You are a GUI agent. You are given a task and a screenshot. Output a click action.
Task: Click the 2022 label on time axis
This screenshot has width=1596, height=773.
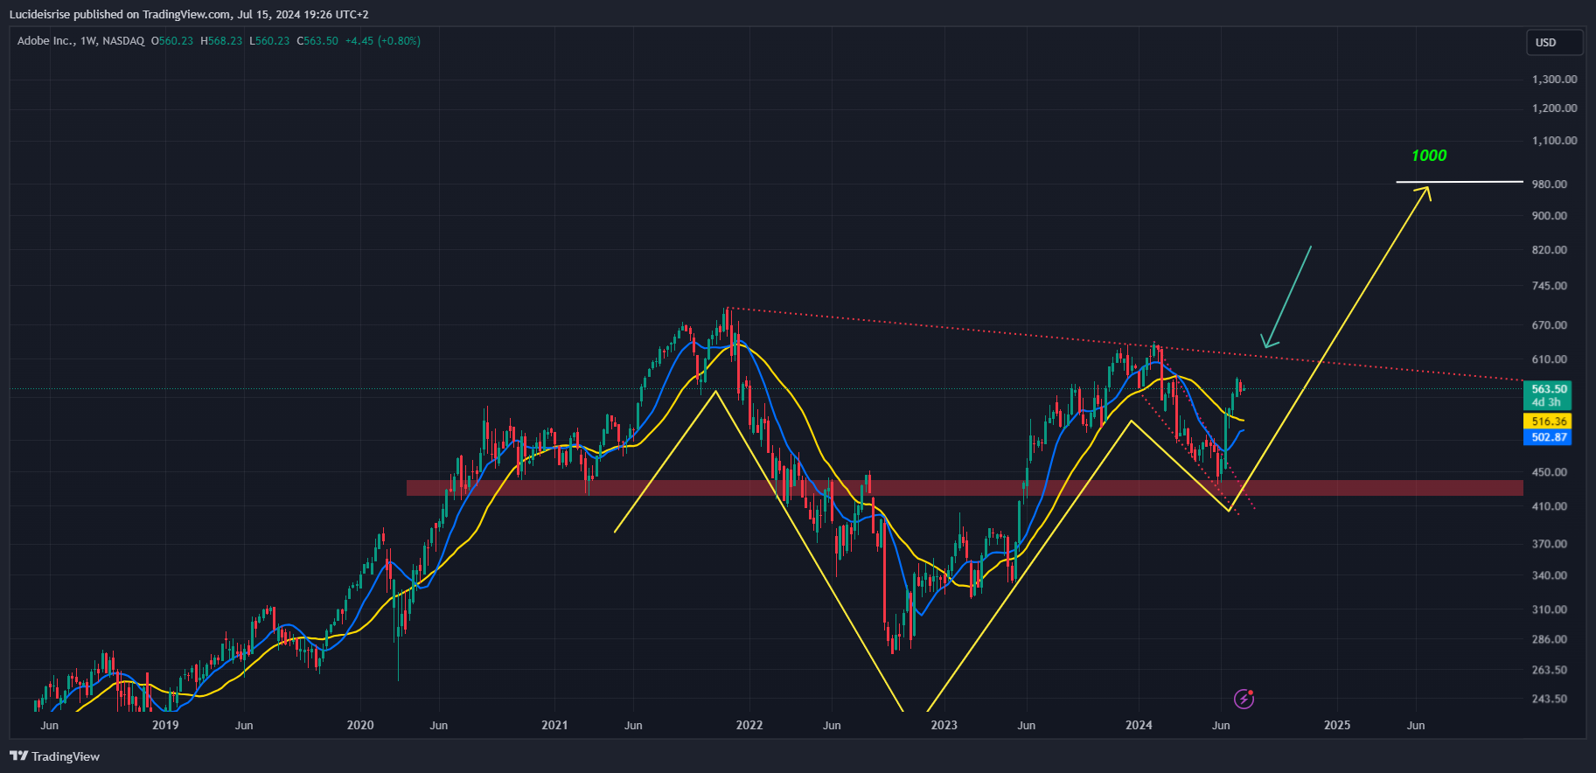pyautogui.click(x=749, y=725)
